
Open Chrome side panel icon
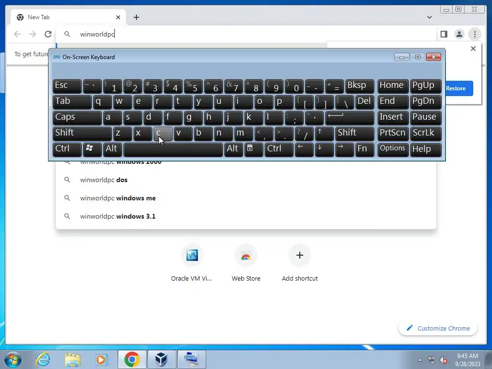(x=443, y=34)
